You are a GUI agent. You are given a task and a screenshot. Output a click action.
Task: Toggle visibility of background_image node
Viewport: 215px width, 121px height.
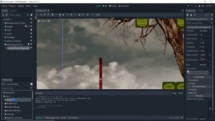tap(31, 23)
